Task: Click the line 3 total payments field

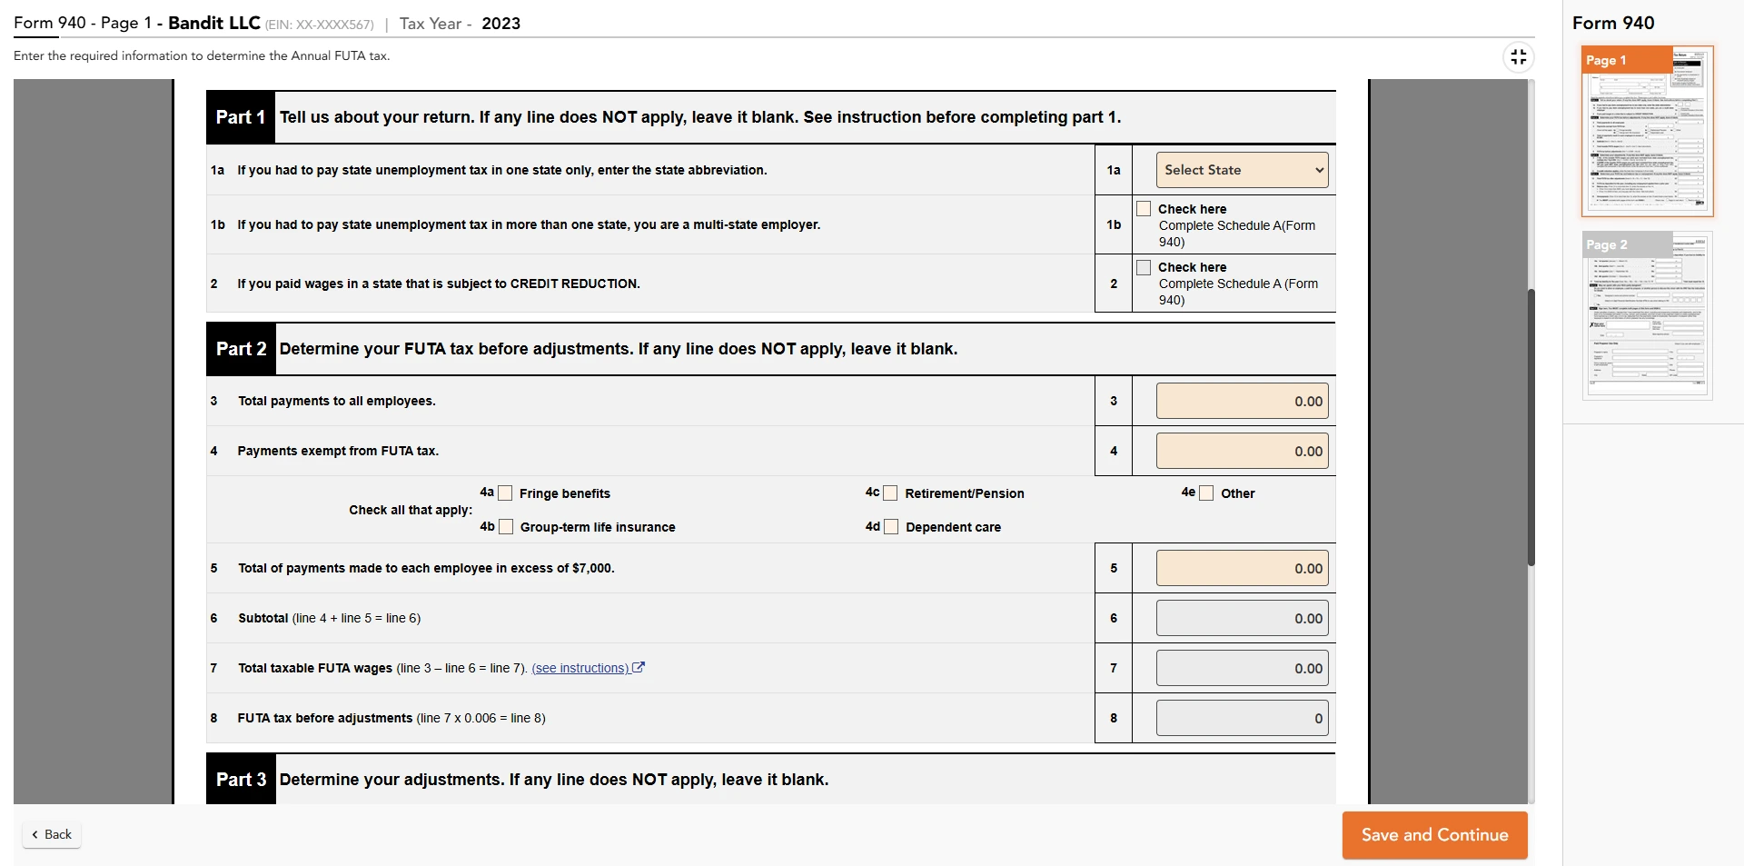Action: click(x=1242, y=402)
